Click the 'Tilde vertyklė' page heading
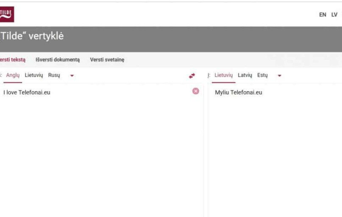This screenshot has height=217, width=342. (32, 36)
